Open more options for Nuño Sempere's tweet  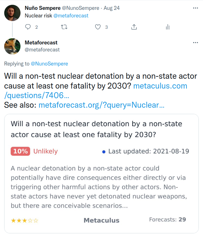pyautogui.click(x=195, y=8)
